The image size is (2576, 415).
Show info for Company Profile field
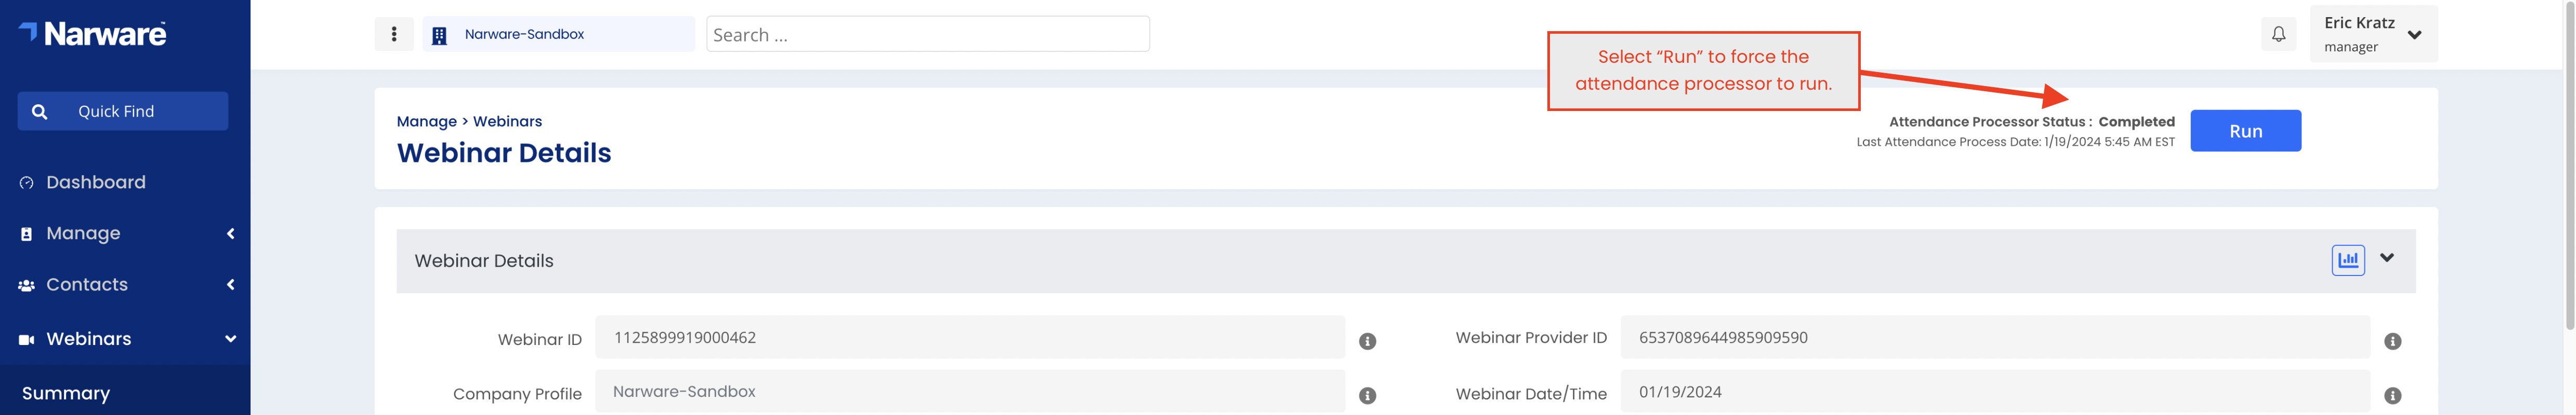pos(1367,396)
